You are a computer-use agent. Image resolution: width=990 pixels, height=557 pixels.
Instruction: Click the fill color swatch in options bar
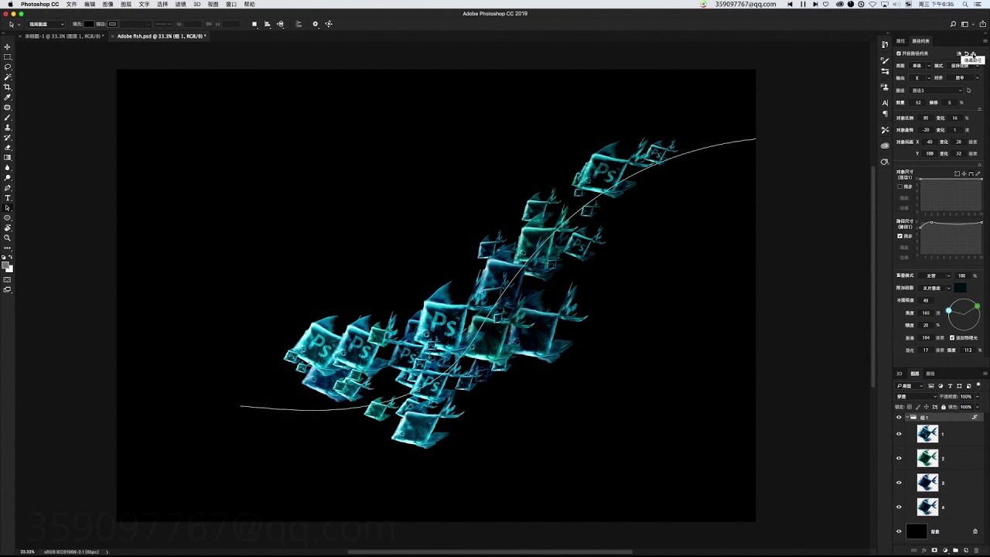89,24
